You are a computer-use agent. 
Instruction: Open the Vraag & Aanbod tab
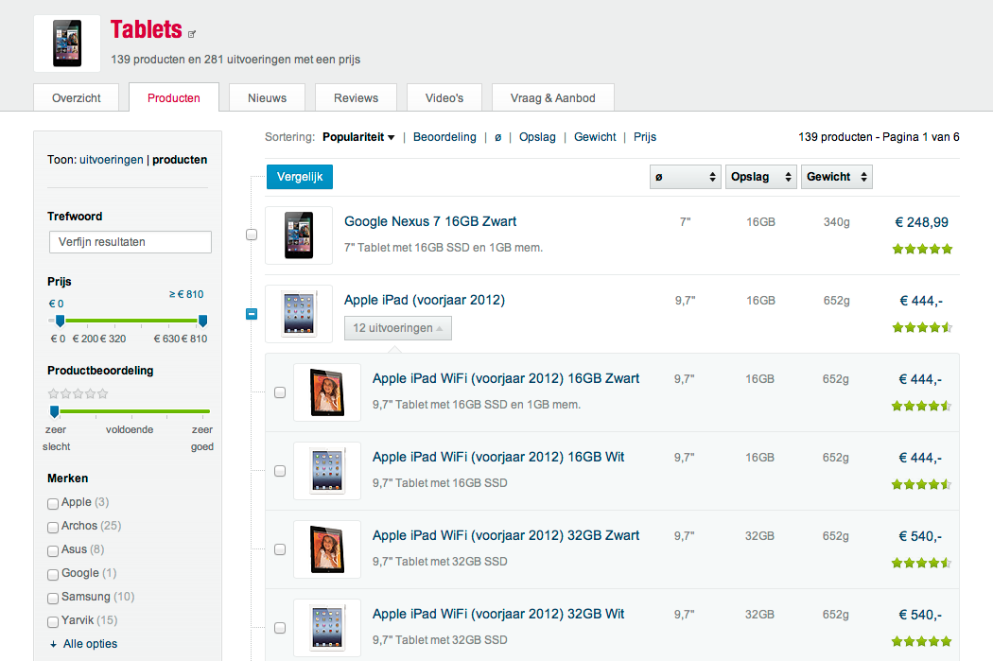coord(553,98)
